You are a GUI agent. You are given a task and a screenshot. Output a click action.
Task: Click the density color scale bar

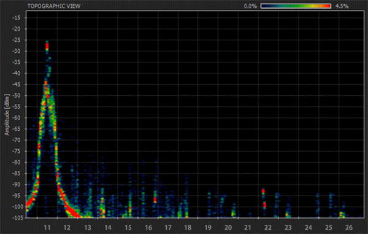pos(296,6)
